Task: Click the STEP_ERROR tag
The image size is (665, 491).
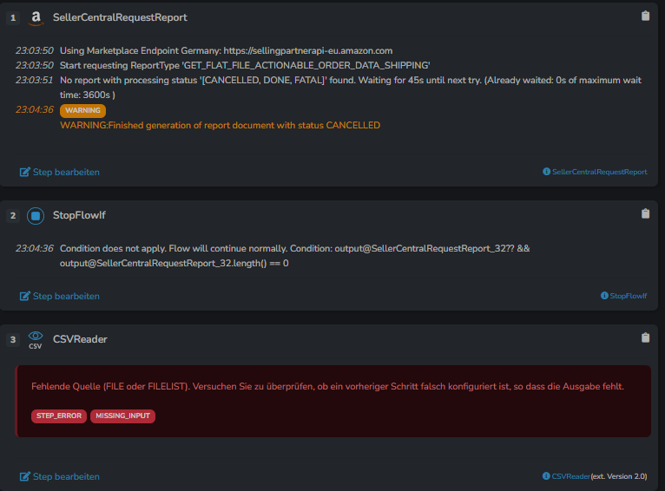Action: pyautogui.click(x=59, y=416)
